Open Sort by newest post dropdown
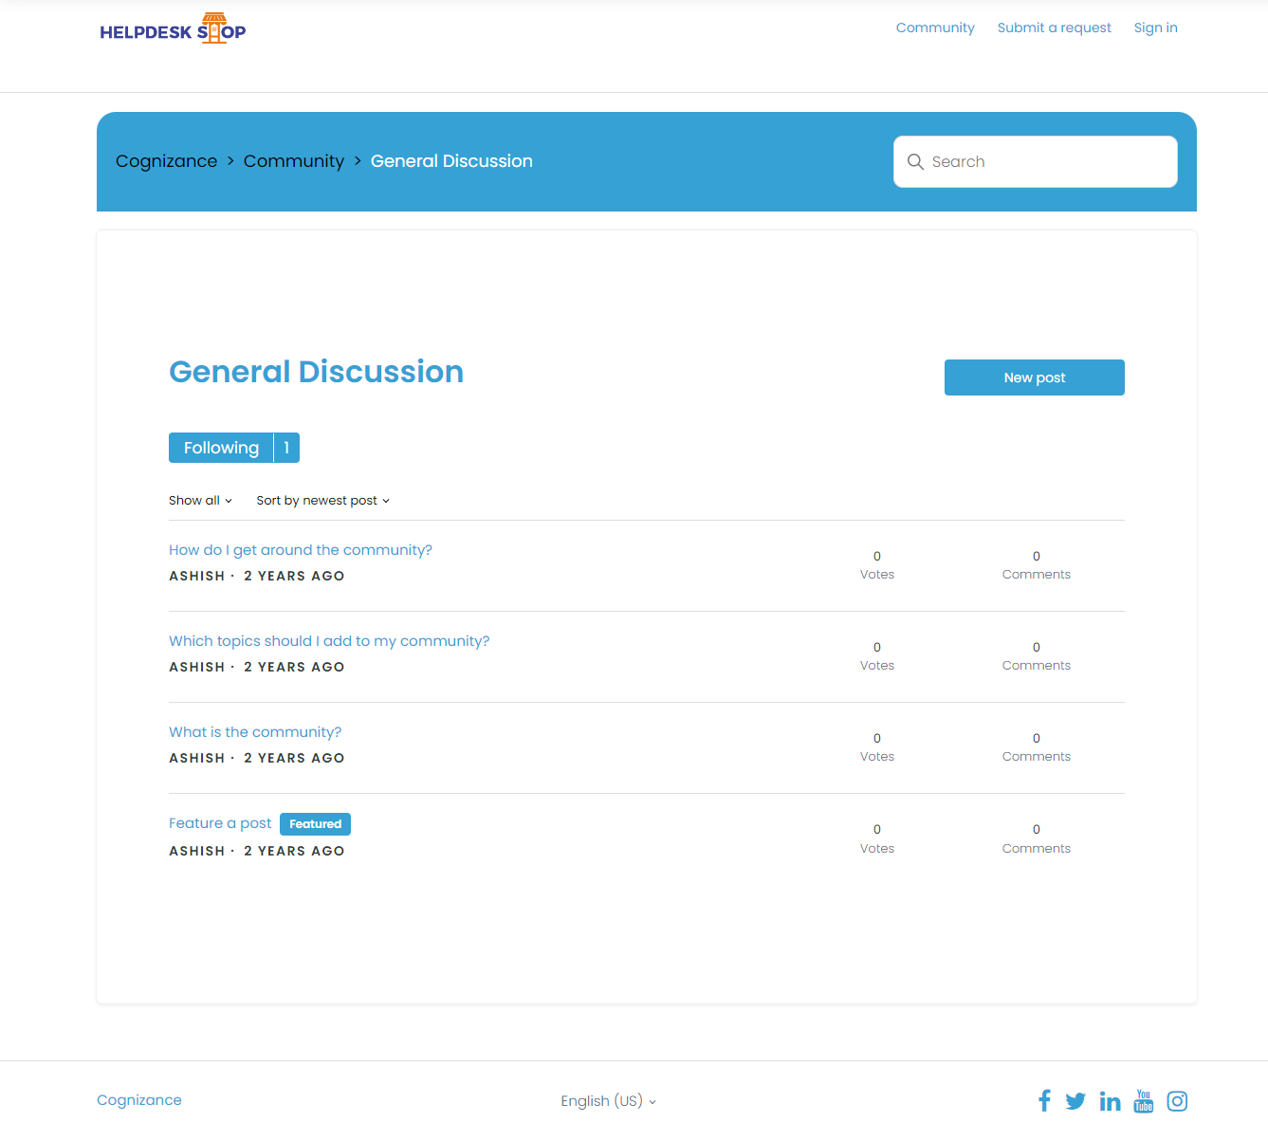The width and height of the screenshot is (1268, 1141). [322, 501]
